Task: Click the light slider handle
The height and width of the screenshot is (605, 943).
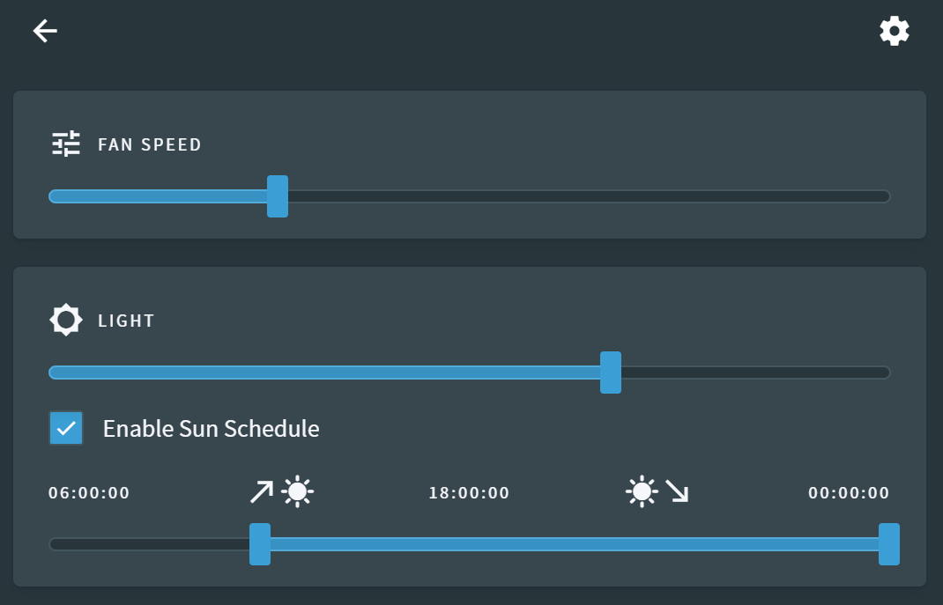Action: tap(611, 373)
